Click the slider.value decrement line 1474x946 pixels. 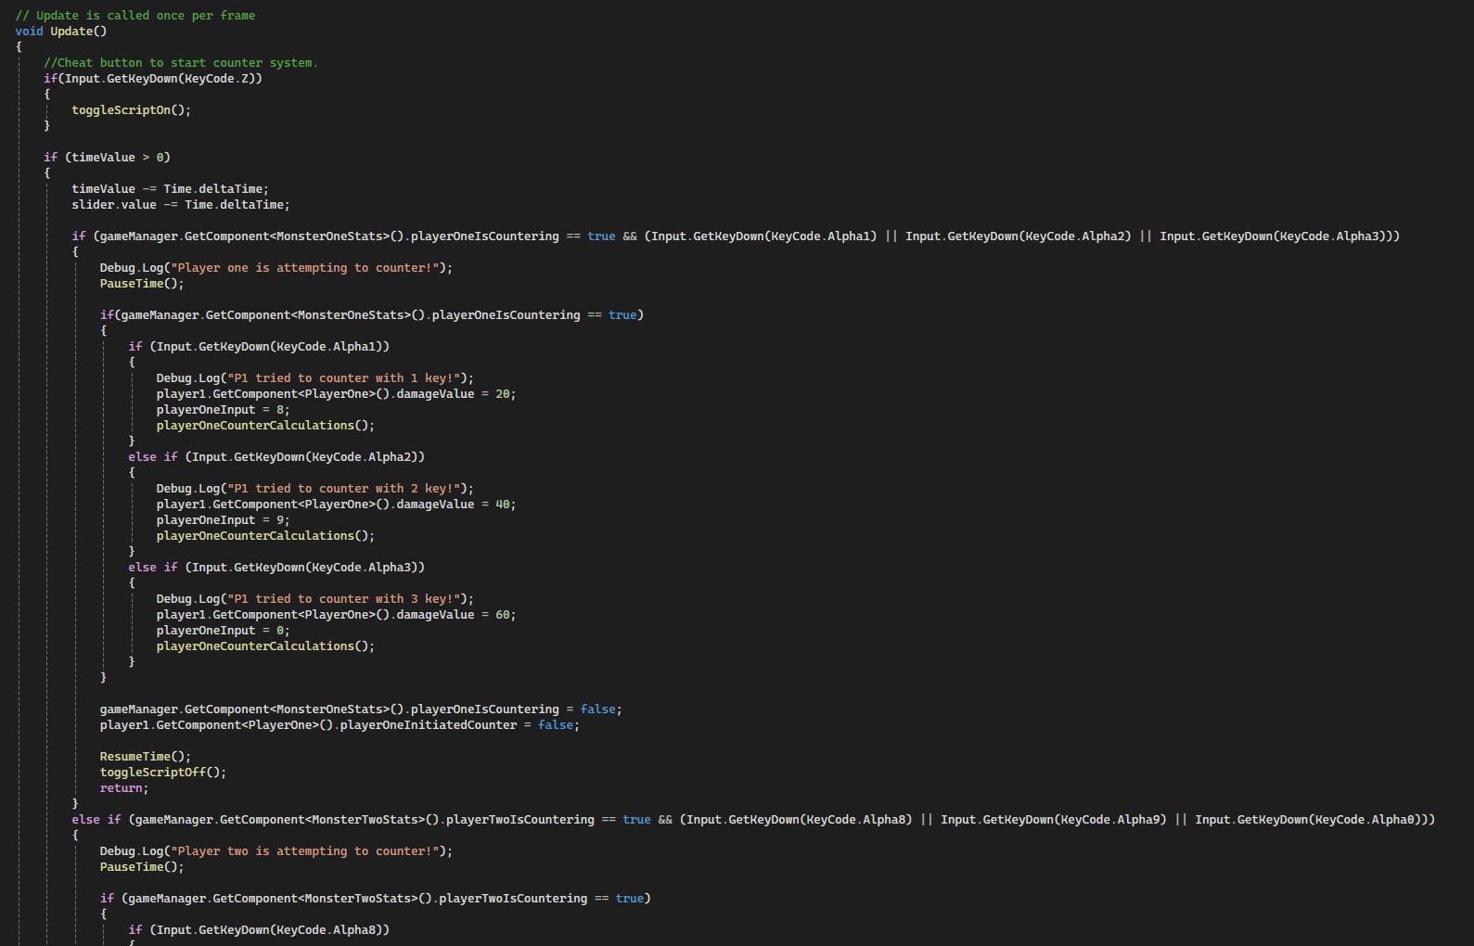180,205
